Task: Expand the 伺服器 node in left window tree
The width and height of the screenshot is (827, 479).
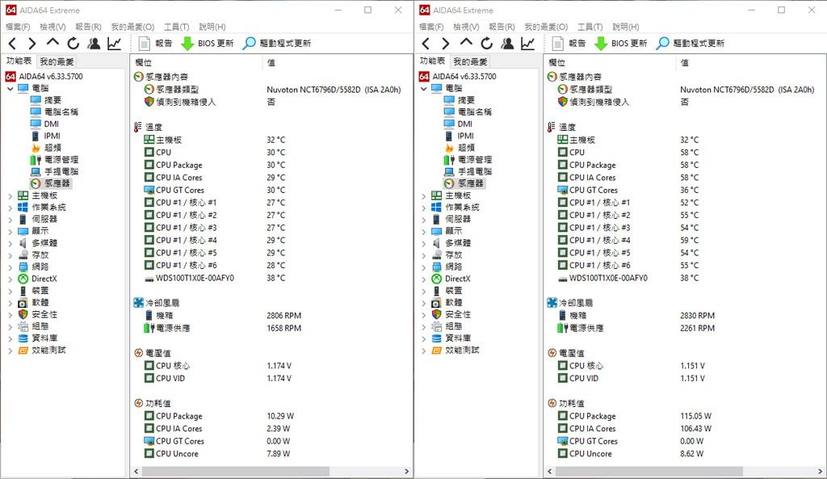Action: click(10, 220)
